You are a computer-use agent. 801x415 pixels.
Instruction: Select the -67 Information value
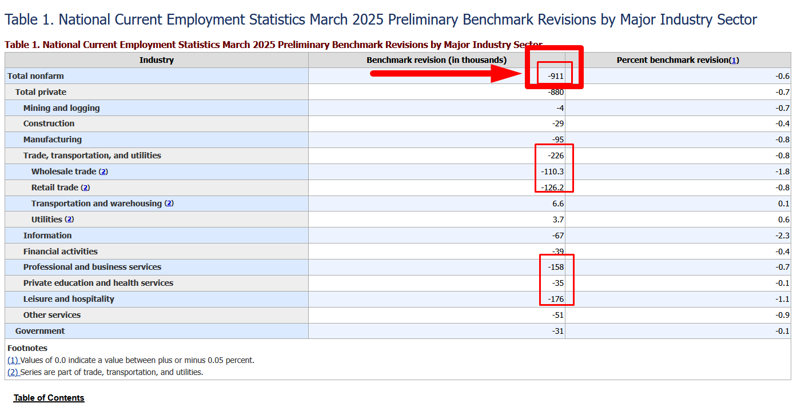point(558,236)
